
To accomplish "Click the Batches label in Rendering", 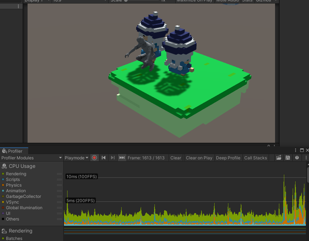I will pos(14,238).
